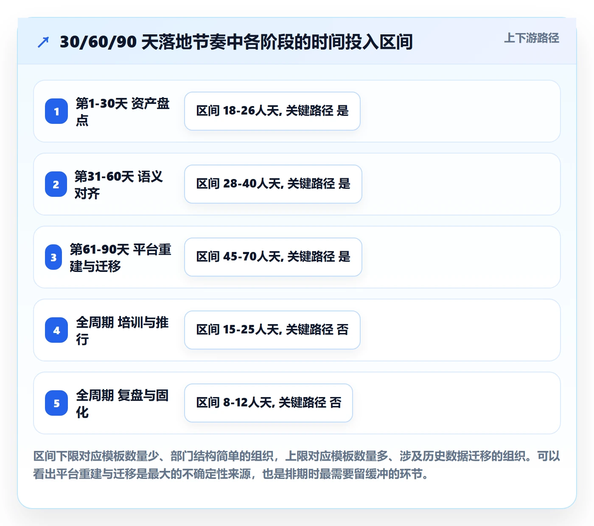Select the step 5 number badge

56,403
